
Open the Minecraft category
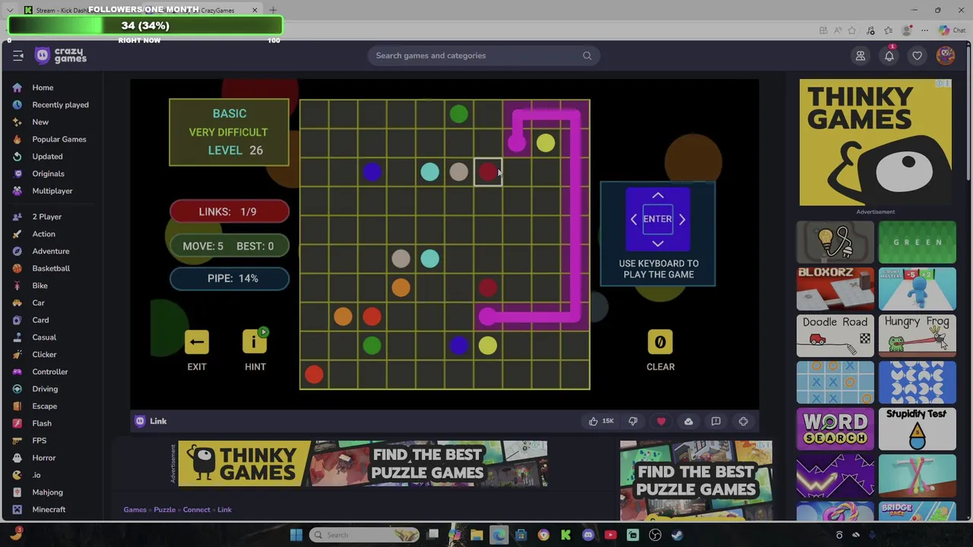tap(49, 510)
